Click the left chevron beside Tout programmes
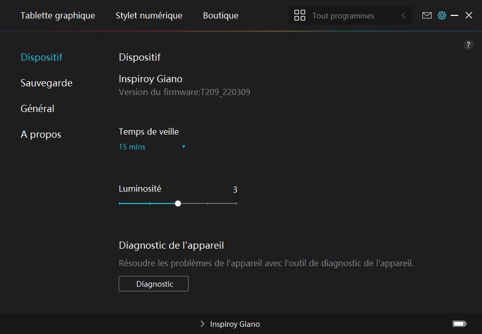Screen dimensions: 482x334 coord(403,15)
